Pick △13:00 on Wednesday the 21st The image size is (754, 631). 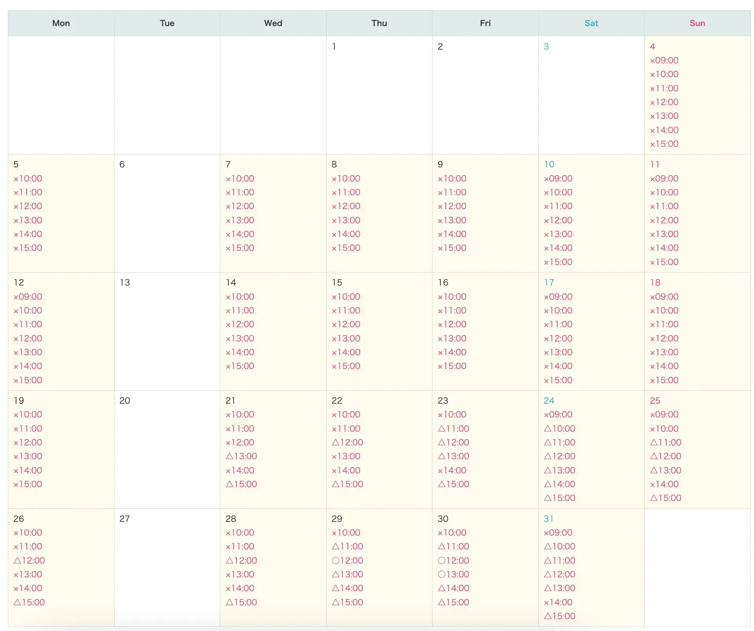click(x=241, y=456)
